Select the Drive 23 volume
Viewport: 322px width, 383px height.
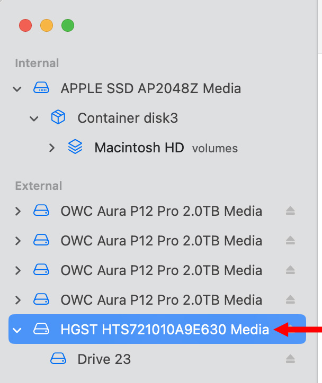tap(157, 359)
